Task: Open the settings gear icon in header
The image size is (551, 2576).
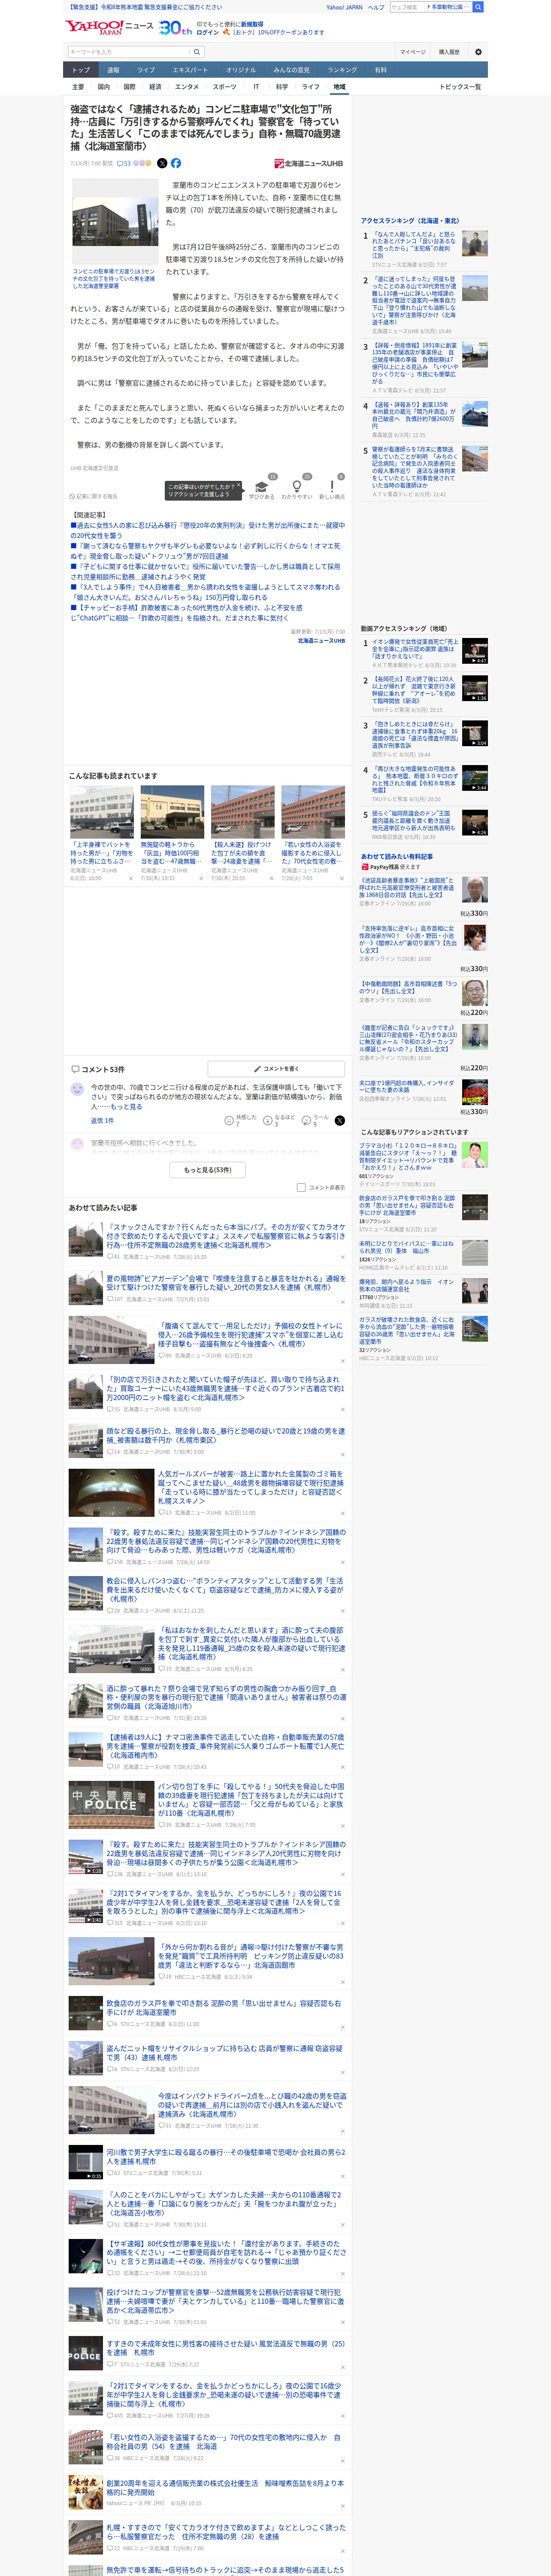Action: pyautogui.click(x=478, y=52)
